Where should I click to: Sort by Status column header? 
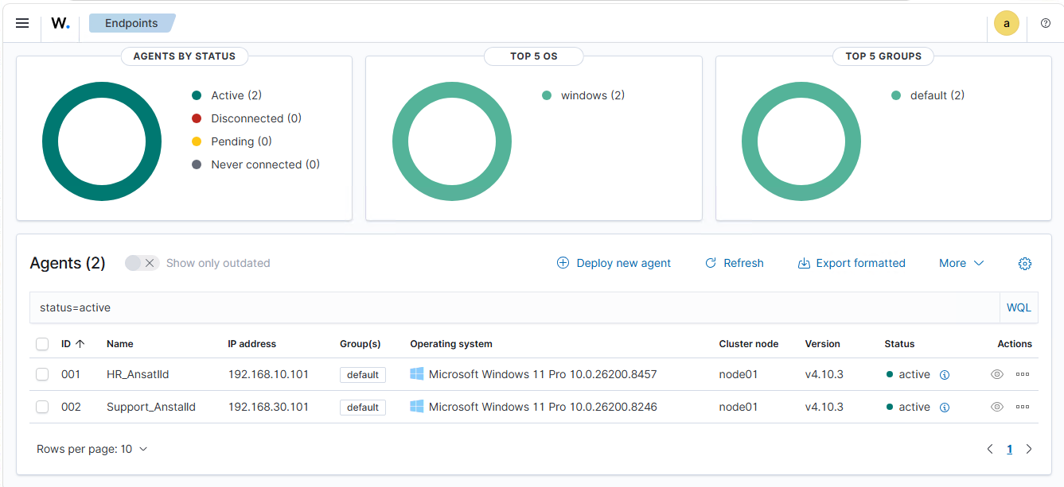point(899,344)
